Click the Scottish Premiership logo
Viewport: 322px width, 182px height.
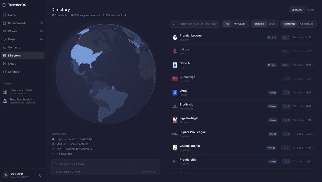click(x=175, y=162)
